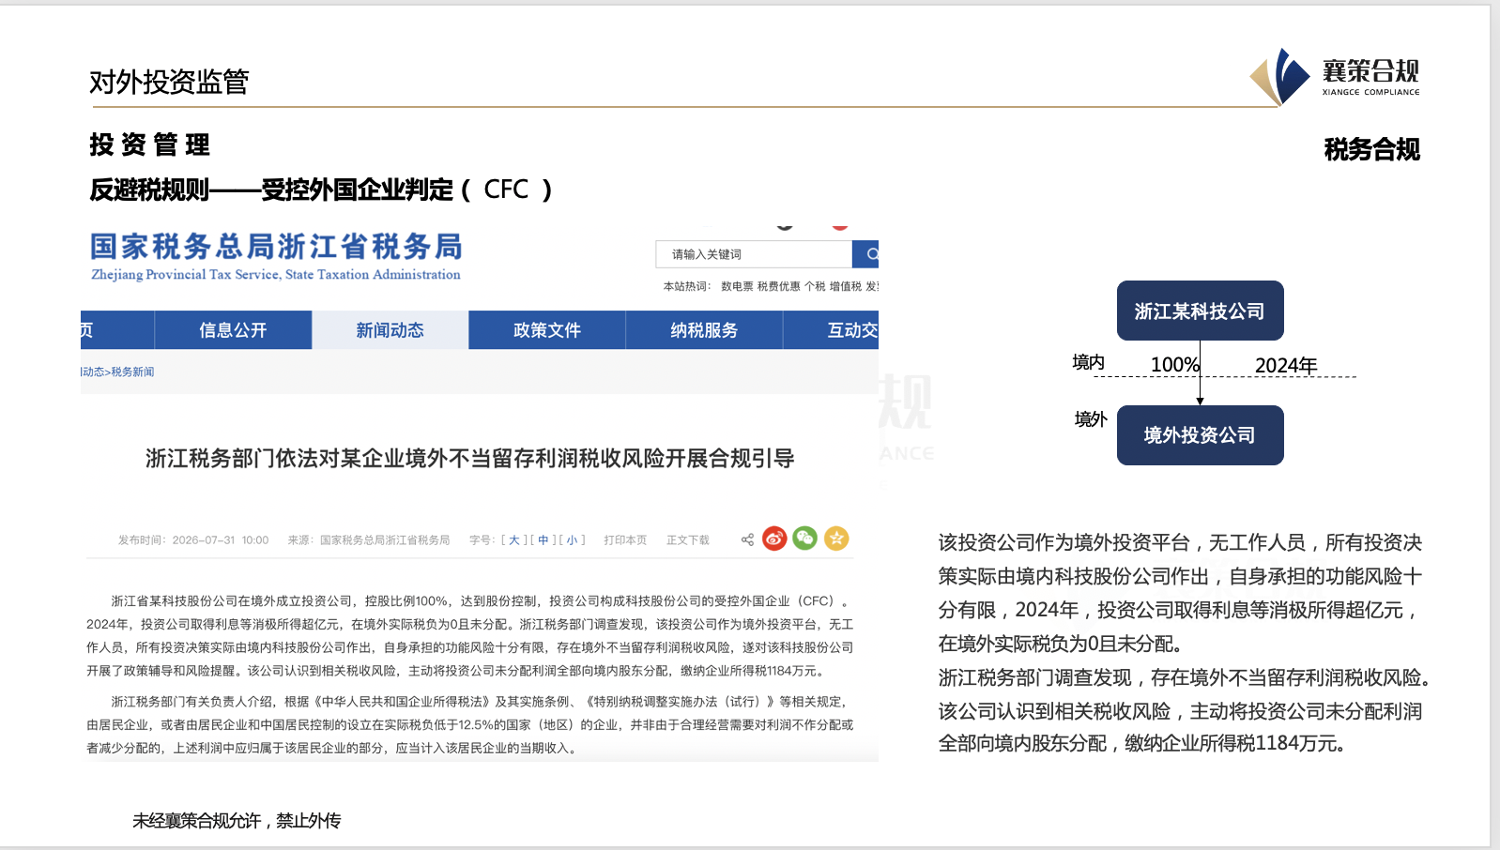Click the article headline about 境外不当留存利润
Screen dimensions: 1500x850
point(470,458)
